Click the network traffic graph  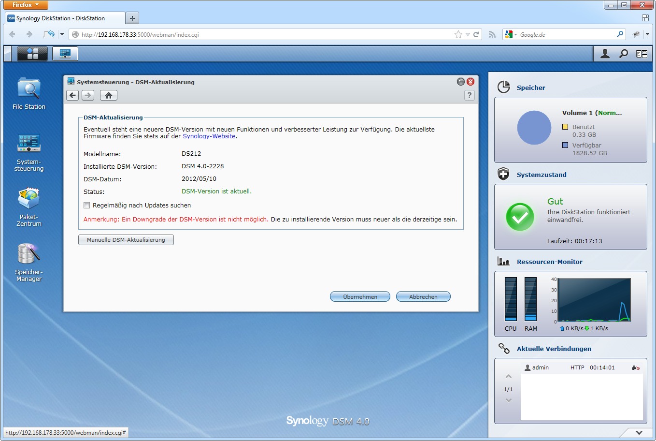(594, 300)
